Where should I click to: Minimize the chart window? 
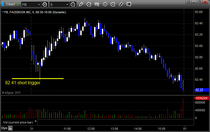coord(194,2)
